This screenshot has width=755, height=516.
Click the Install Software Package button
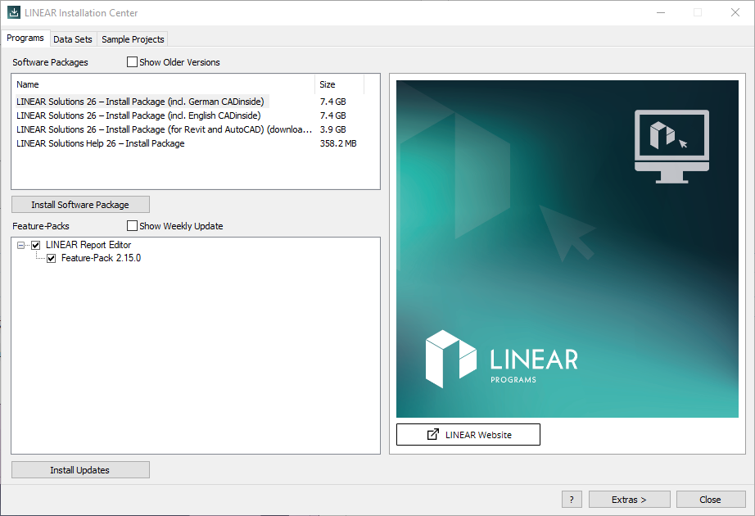coord(80,205)
